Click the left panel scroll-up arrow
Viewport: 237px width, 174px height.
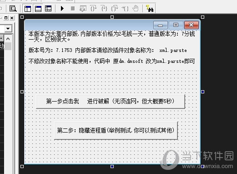(x=8, y=39)
